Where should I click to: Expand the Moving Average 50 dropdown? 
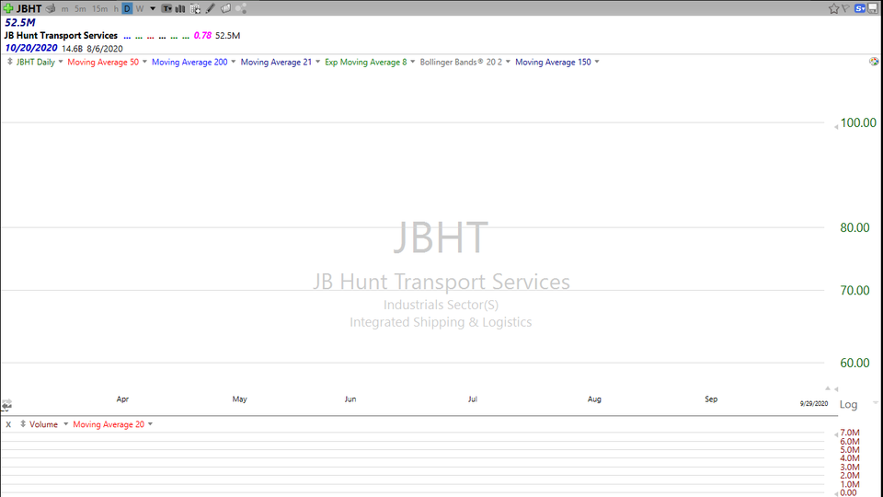[143, 62]
